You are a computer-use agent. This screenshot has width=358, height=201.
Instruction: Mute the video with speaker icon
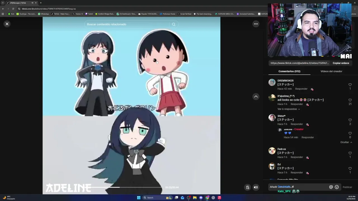point(256,187)
